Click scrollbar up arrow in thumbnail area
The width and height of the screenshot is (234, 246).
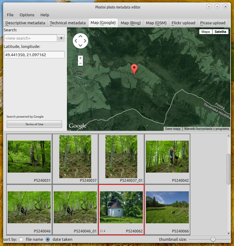coord(228,136)
